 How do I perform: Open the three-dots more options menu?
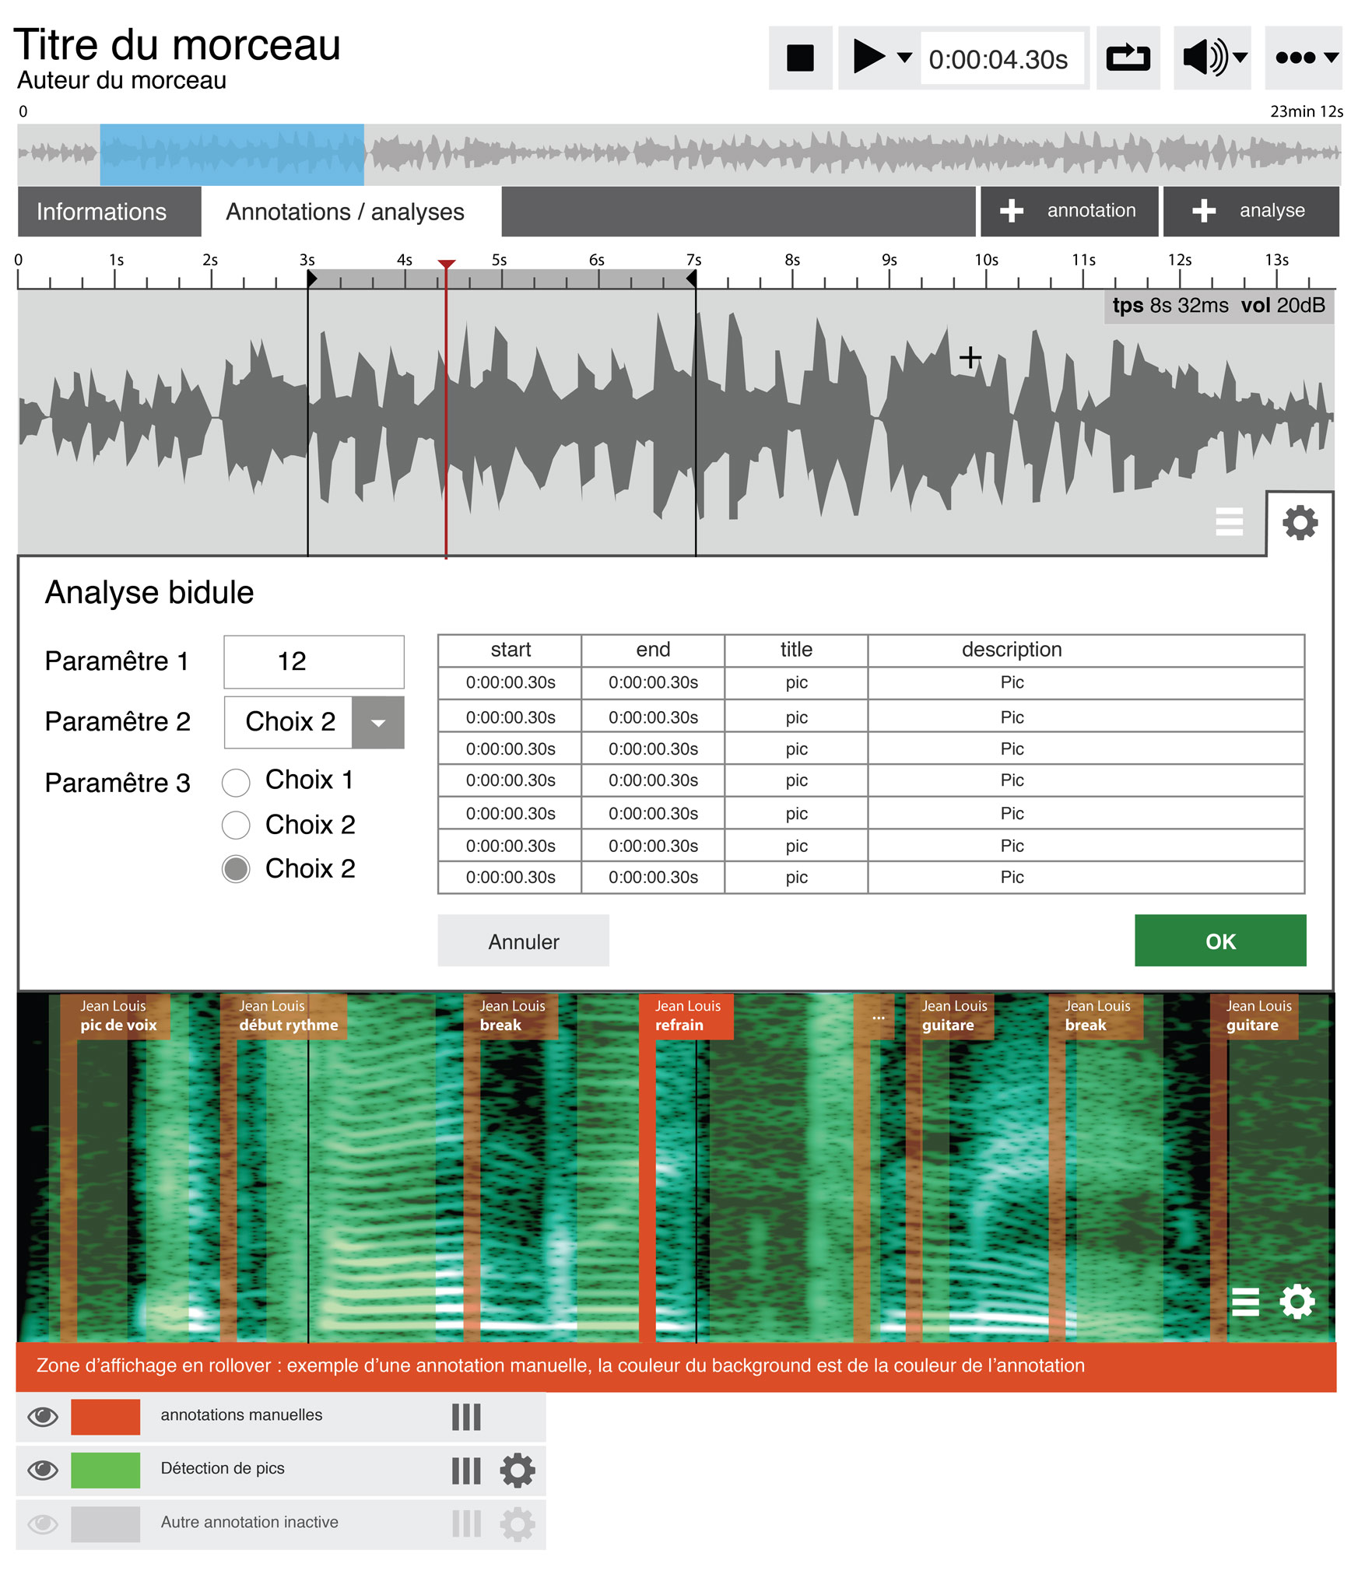click(1306, 58)
